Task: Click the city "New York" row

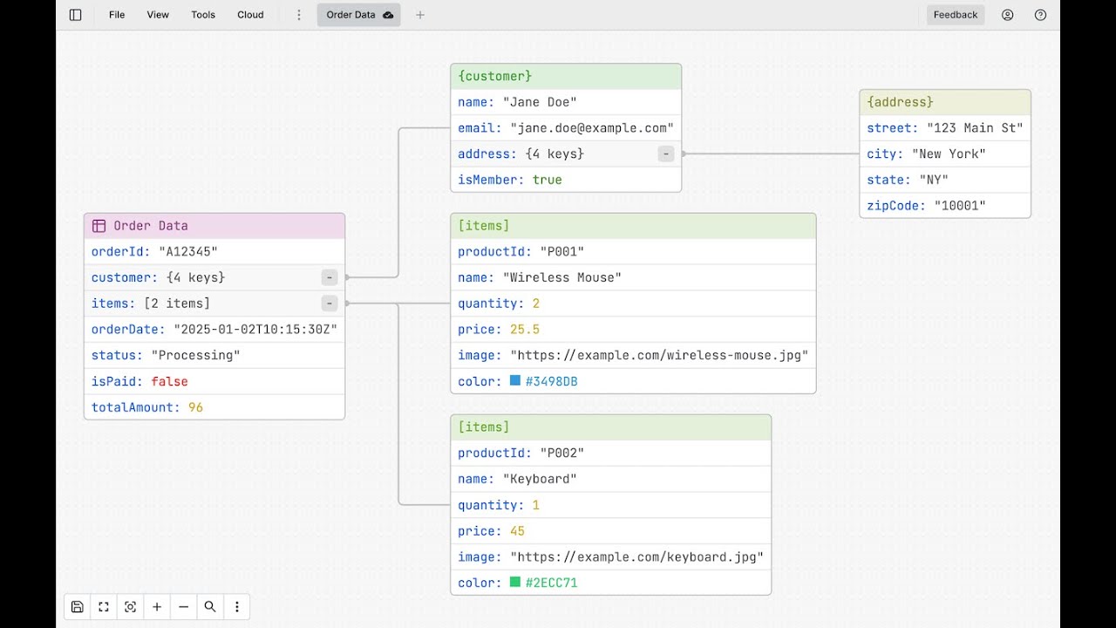Action: coord(945,154)
